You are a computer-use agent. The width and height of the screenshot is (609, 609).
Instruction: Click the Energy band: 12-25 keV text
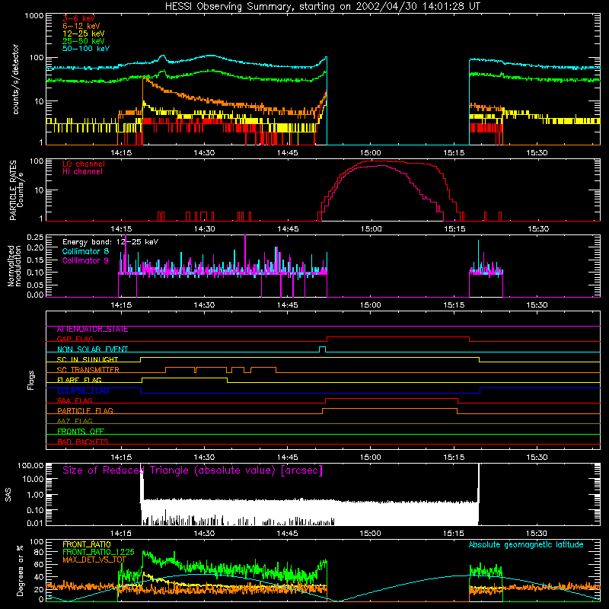(110, 242)
